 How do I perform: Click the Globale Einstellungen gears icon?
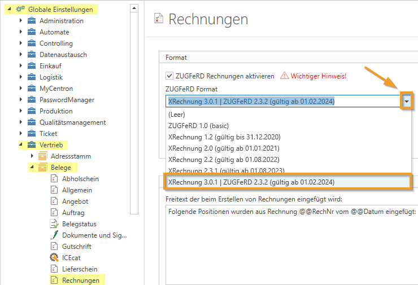20,10
